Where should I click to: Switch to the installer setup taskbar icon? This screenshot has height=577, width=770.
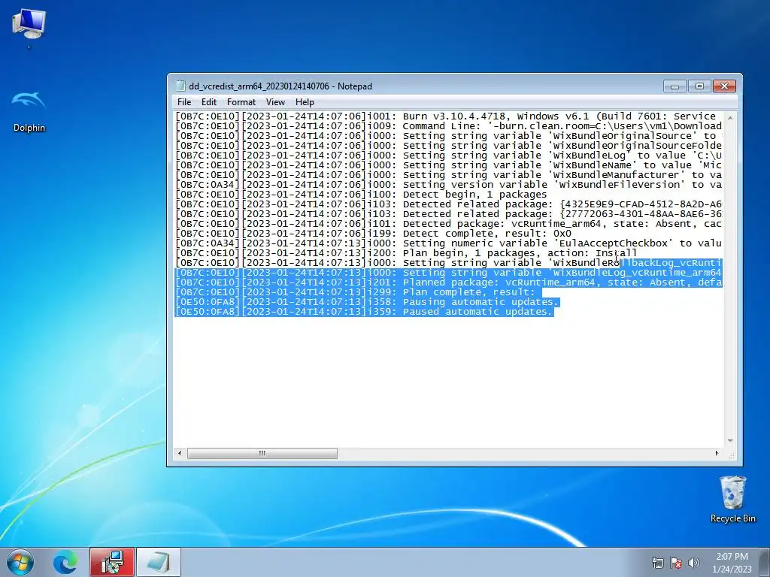(x=112, y=562)
